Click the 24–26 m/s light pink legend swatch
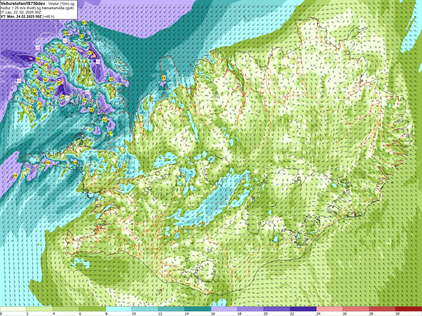Screen dimensions: 422x316 click(330, 309)
